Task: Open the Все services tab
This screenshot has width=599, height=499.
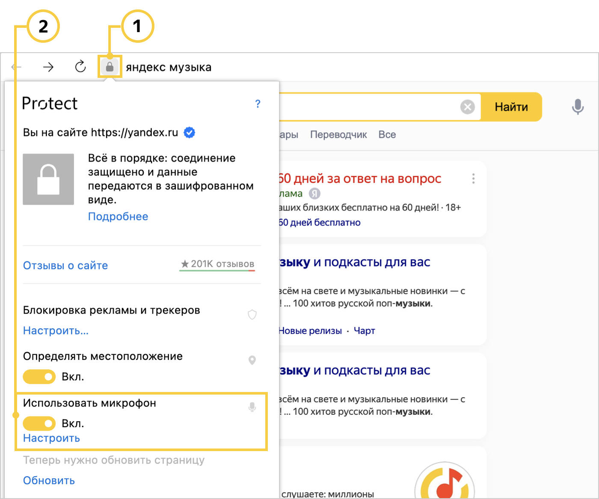Action: (x=387, y=134)
